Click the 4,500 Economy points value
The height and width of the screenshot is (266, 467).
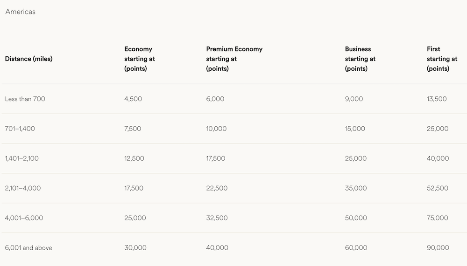pyautogui.click(x=133, y=99)
